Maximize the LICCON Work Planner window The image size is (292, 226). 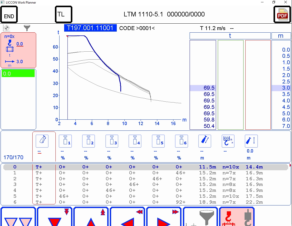click(274, 2)
